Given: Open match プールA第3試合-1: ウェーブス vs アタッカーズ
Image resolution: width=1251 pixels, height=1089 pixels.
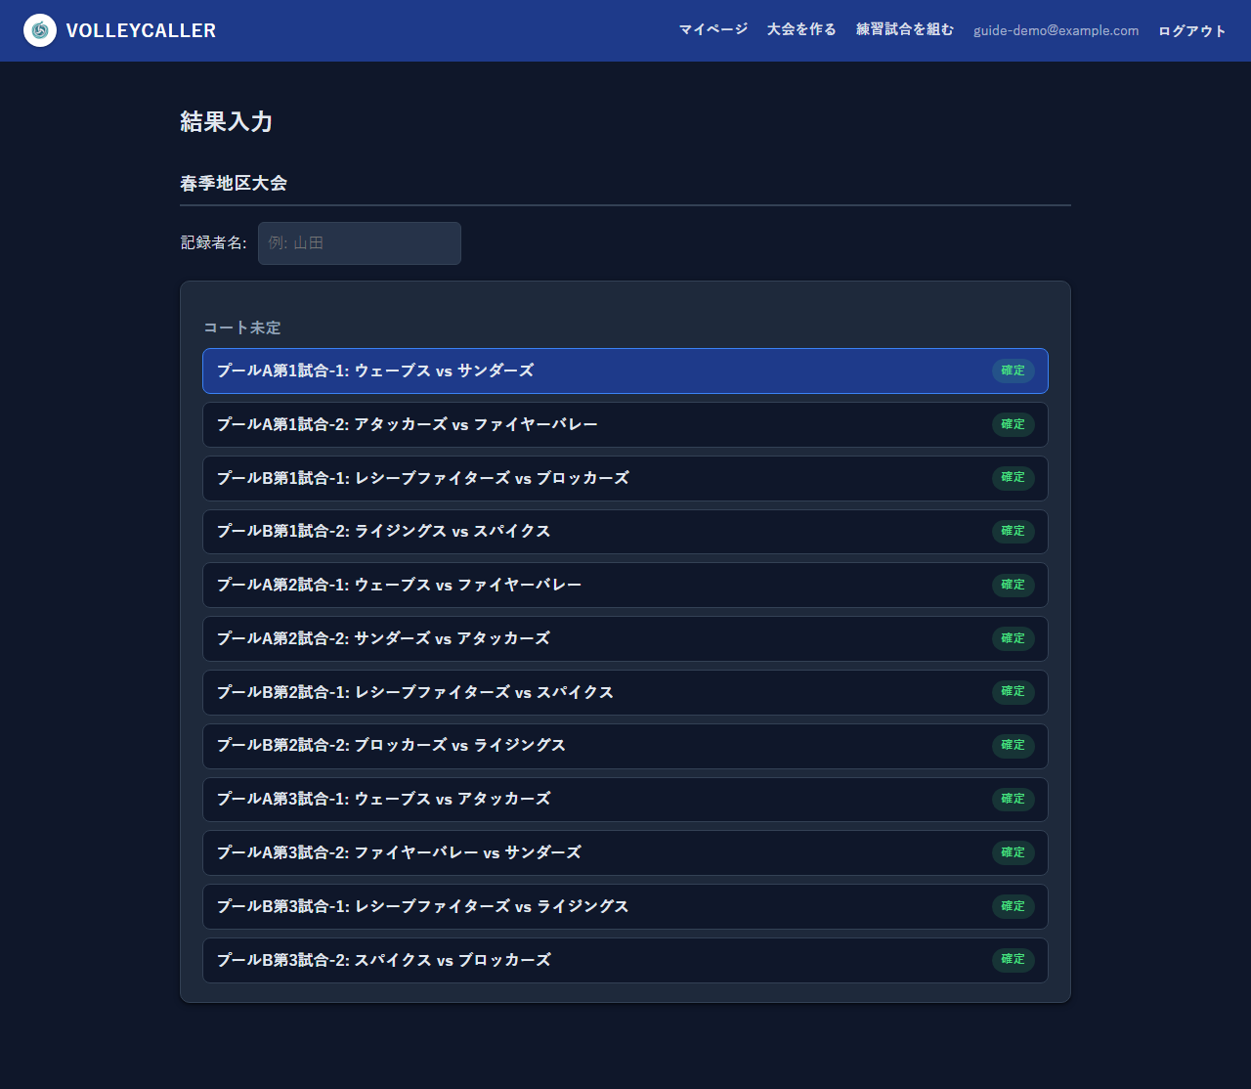Looking at the screenshot, I should click(625, 800).
